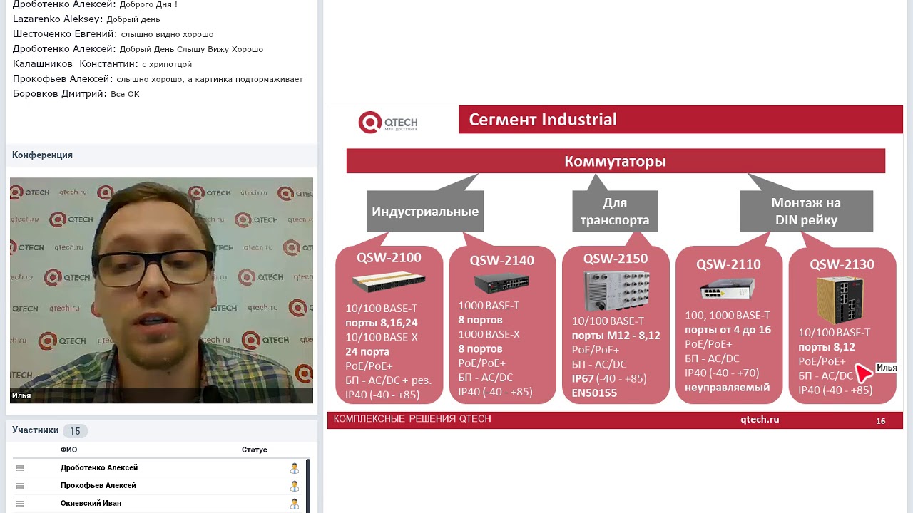
Task: Click the drag handle icon for Прокофьев Алексей
Action: click(20, 486)
